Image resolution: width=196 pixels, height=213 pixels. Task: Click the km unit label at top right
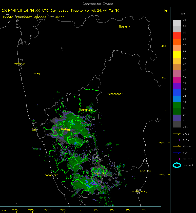[x=166, y=11]
